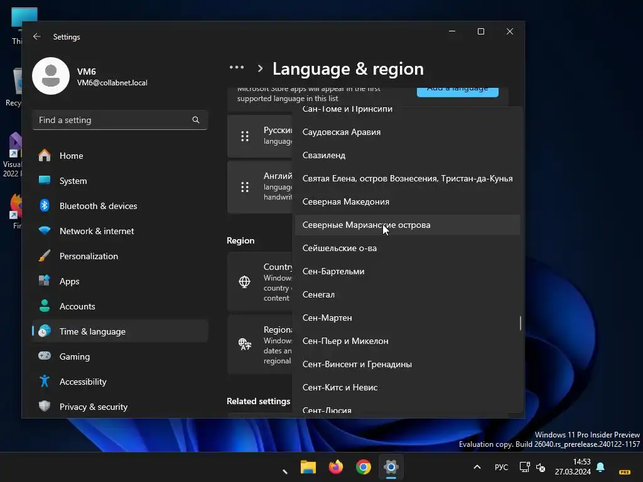
Task: Open Accessibility settings category
Action: coord(120,381)
